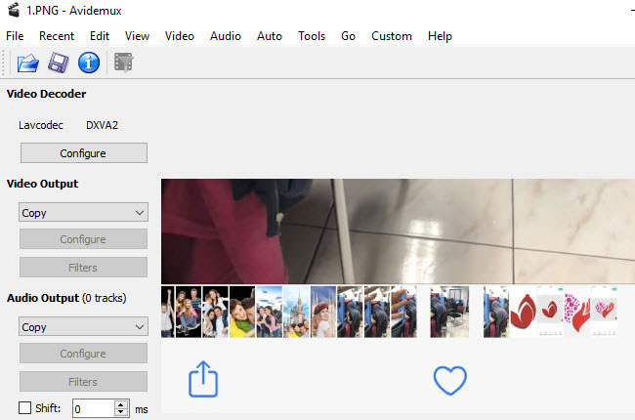This screenshot has height=420, width=635.
Task: Open the Tools menu
Action: 312,36
